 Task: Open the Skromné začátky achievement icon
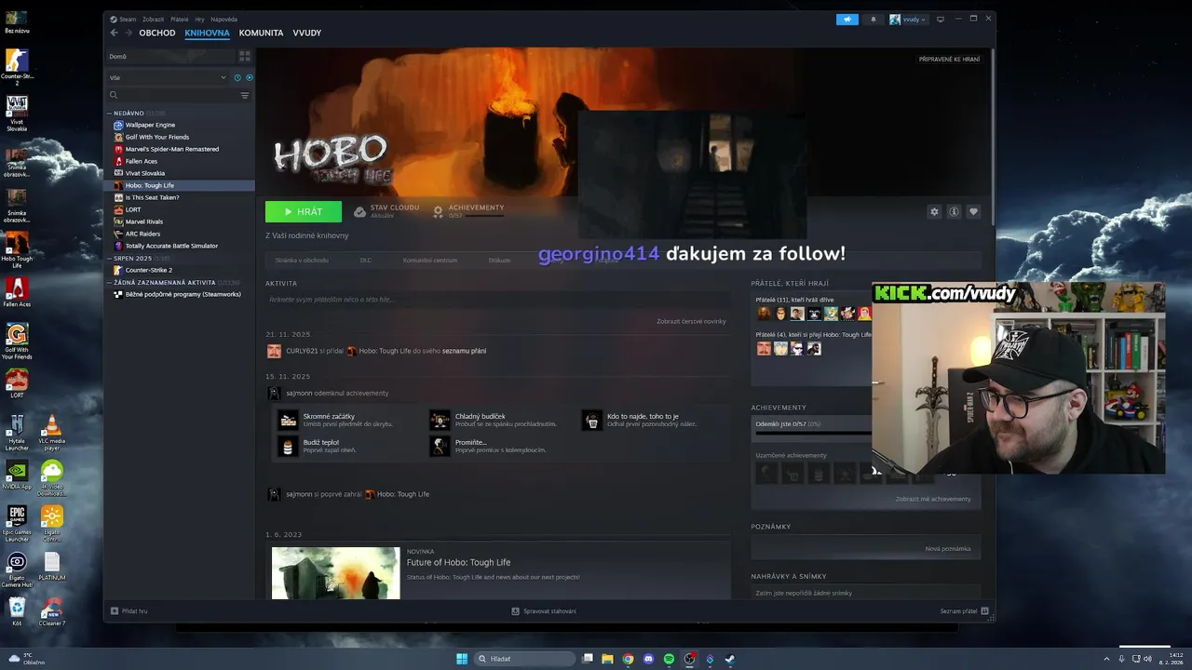288,420
